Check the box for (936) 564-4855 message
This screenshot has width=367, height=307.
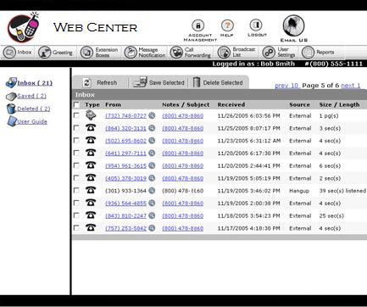76,203
